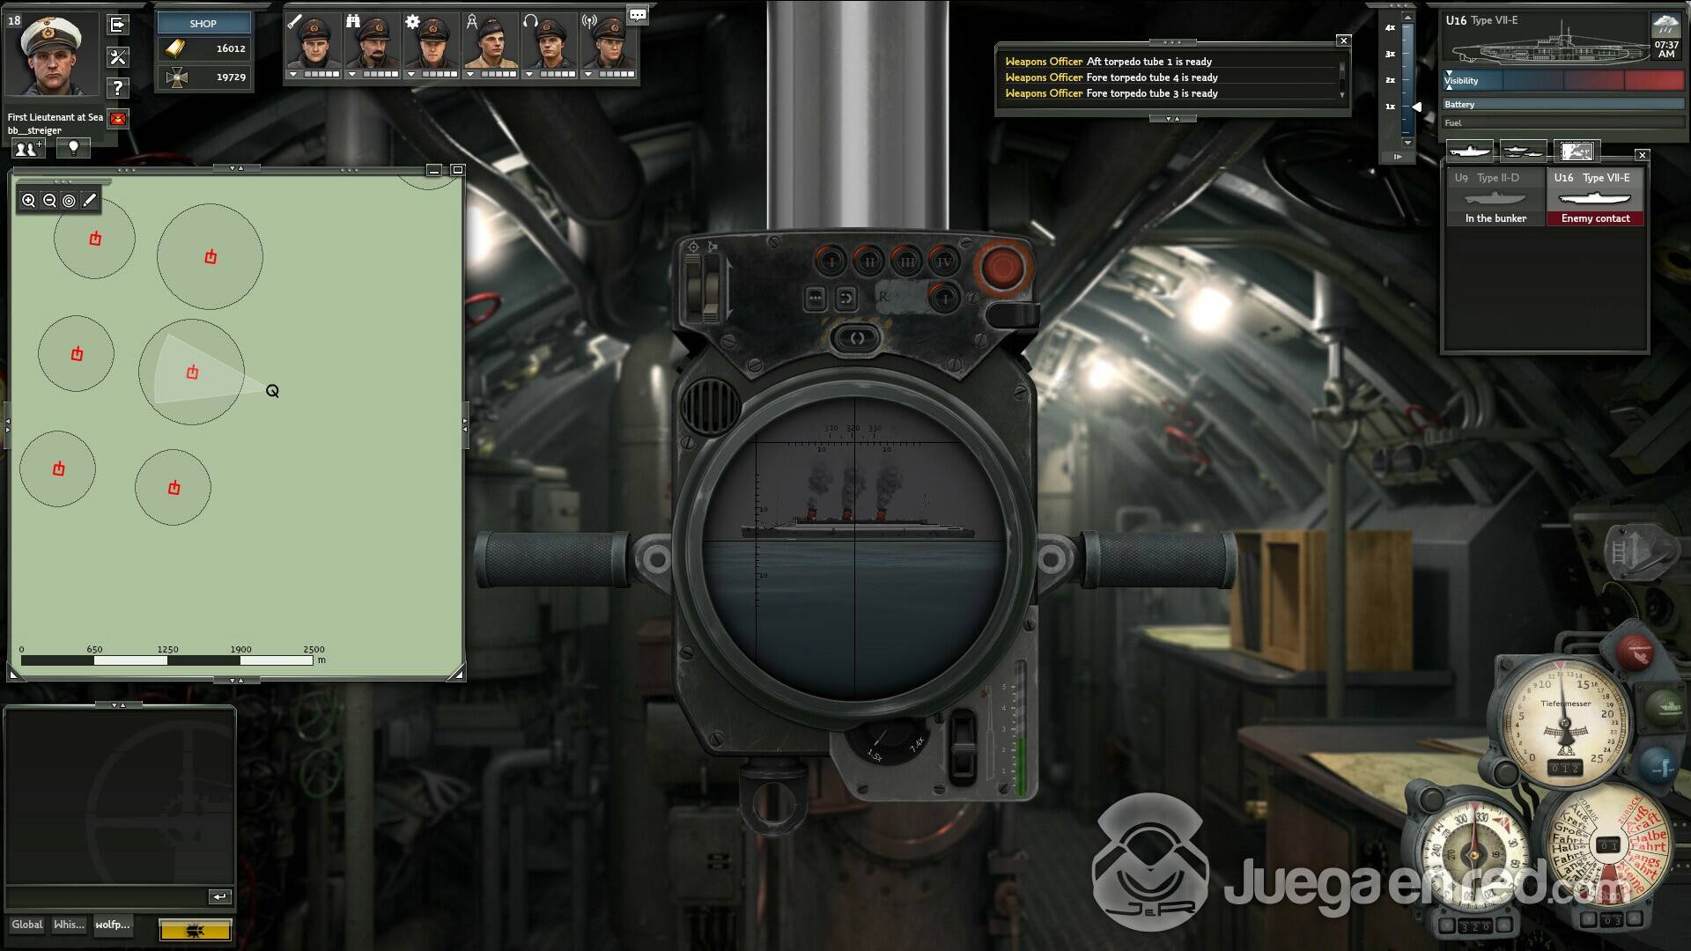Center the map with target icon

pyautogui.click(x=69, y=201)
